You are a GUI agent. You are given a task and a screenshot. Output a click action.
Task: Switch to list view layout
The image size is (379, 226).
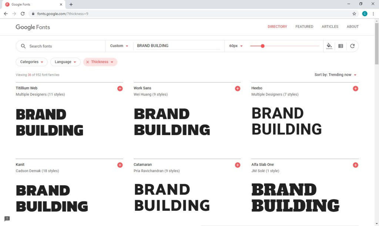(x=341, y=46)
